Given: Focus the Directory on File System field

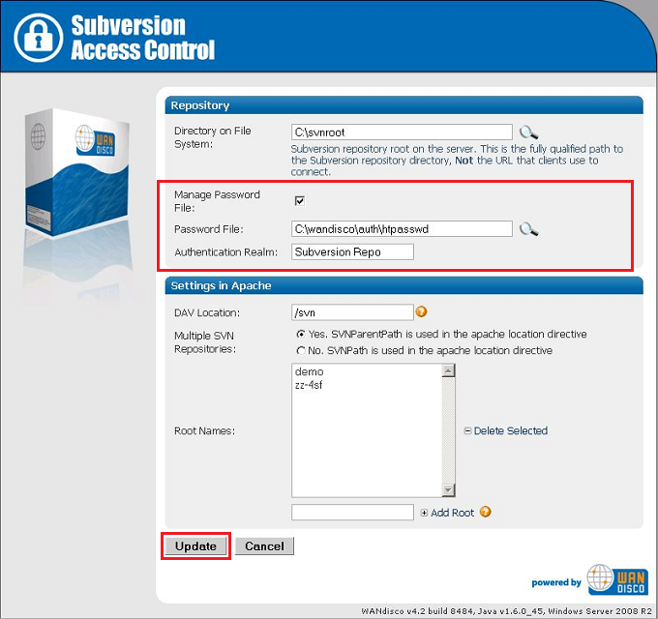Looking at the screenshot, I should [402, 133].
